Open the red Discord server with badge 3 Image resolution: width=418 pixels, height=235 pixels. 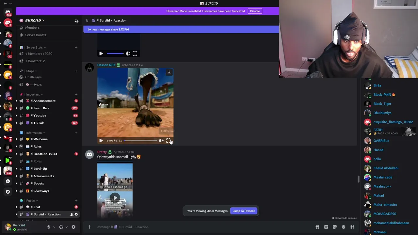[8, 23]
